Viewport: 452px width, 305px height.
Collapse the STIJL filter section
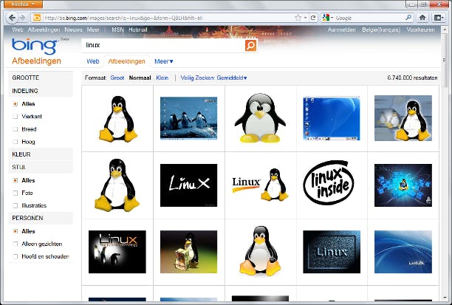click(41, 167)
